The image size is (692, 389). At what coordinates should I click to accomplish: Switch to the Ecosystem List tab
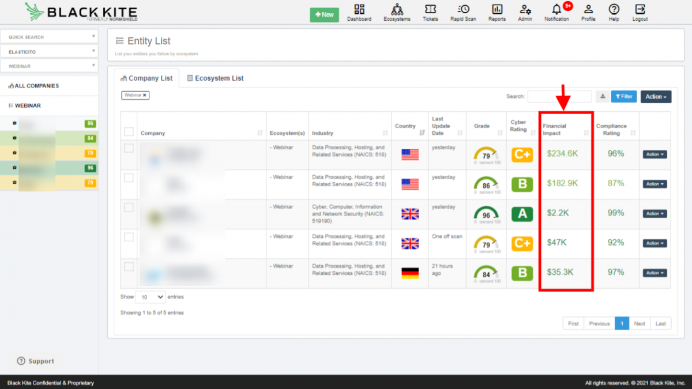(215, 78)
